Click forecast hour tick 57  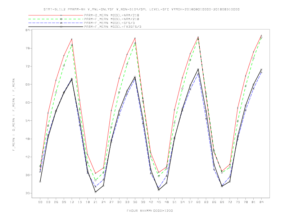pyautogui.click(x=190, y=202)
